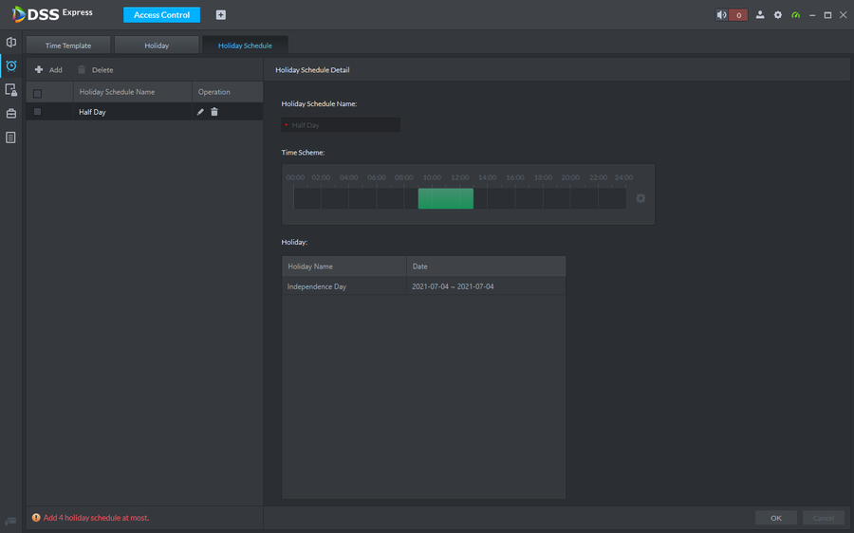Image resolution: width=854 pixels, height=533 pixels.
Task: Open settings gear in title bar
Action: point(778,15)
